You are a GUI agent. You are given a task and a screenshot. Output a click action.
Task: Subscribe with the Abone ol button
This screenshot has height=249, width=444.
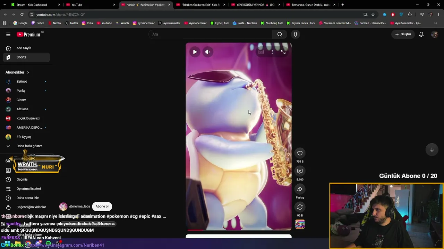pyautogui.click(x=102, y=206)
